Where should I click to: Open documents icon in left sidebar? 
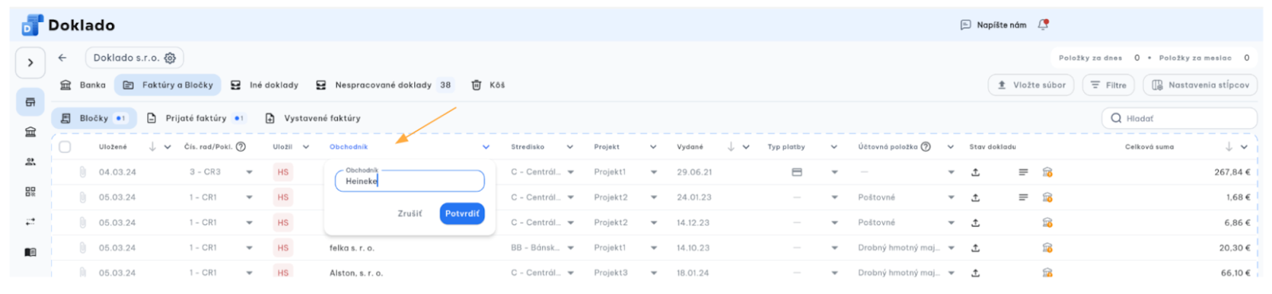pos(30,101)
